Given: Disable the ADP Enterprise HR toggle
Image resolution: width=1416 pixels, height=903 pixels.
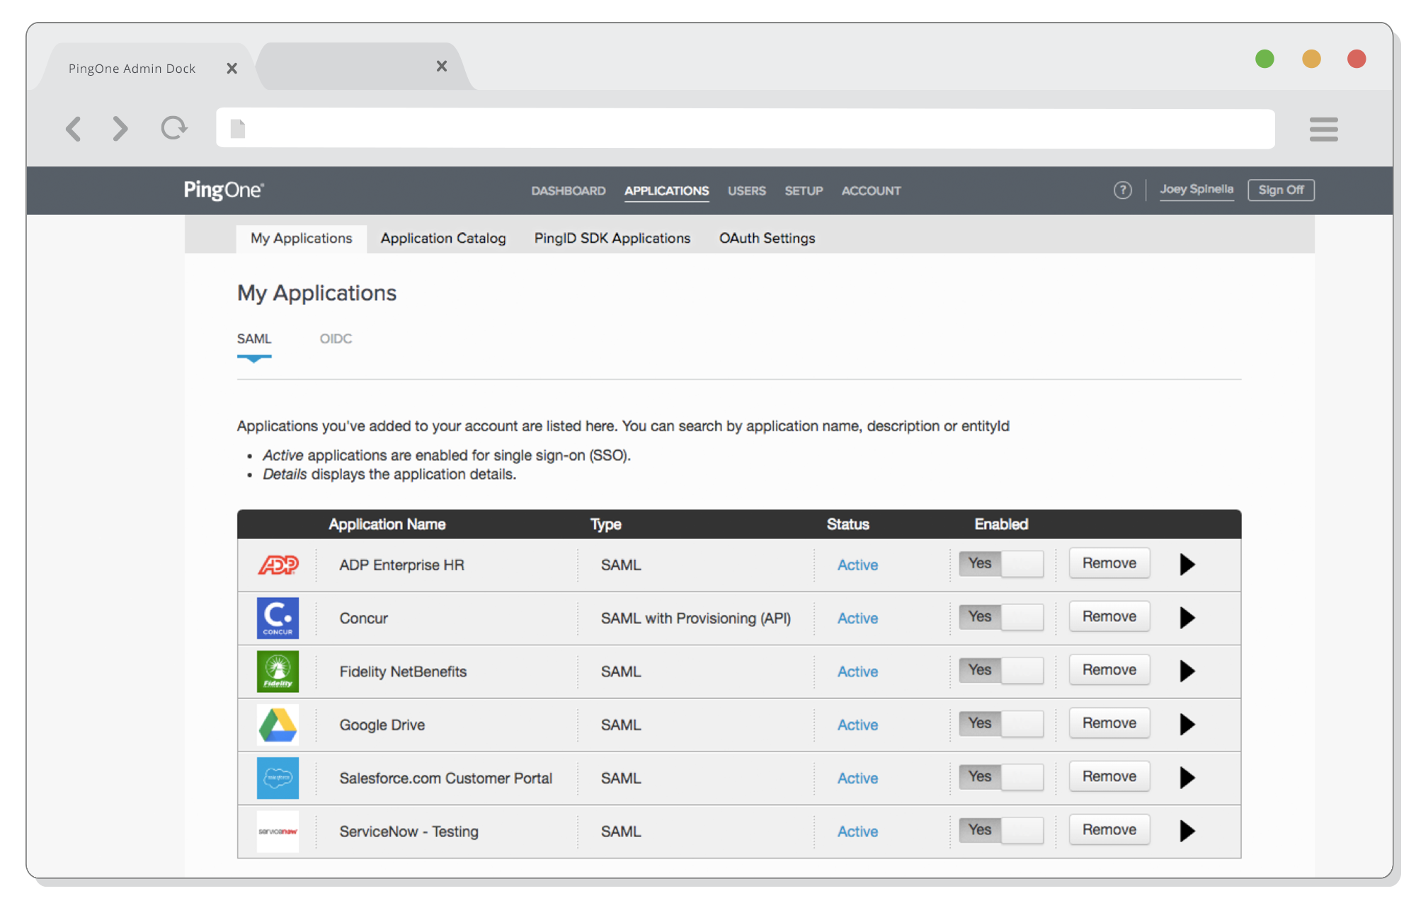Looking at the screenshot, I should click(1000, 564).
